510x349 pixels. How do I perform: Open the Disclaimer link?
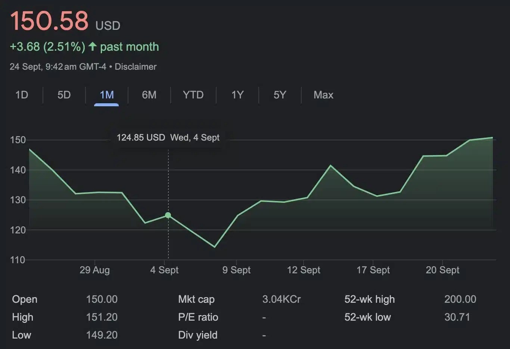(x=136, y=67)
